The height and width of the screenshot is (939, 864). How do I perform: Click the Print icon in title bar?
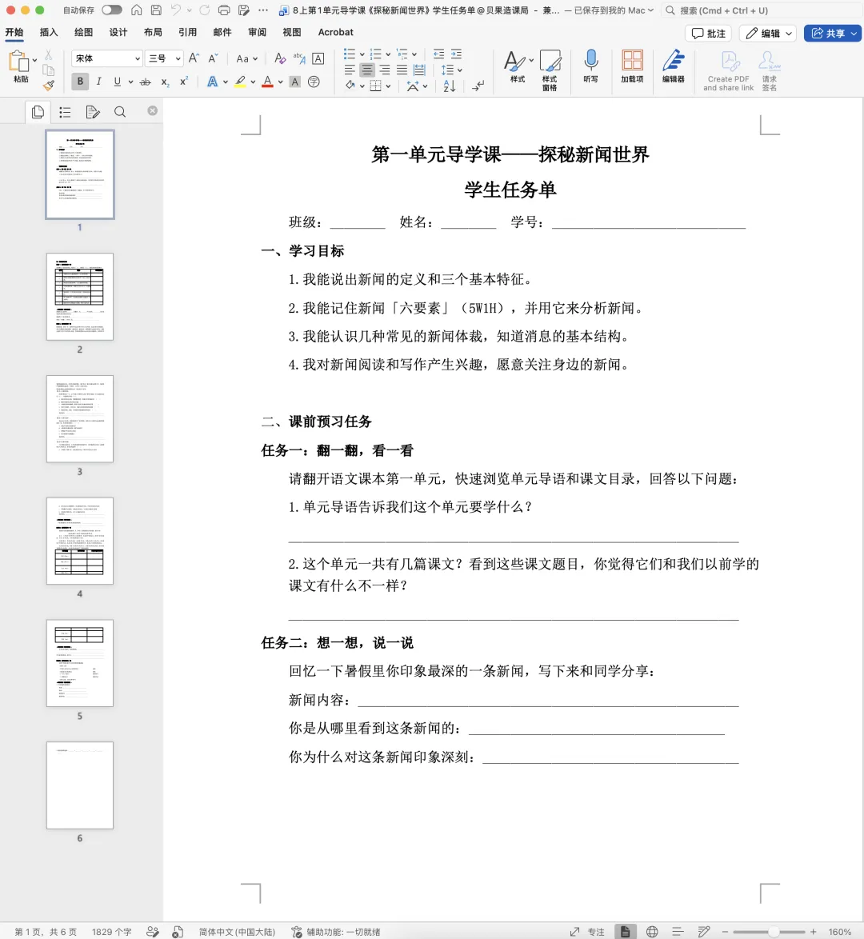pos(224,10)
